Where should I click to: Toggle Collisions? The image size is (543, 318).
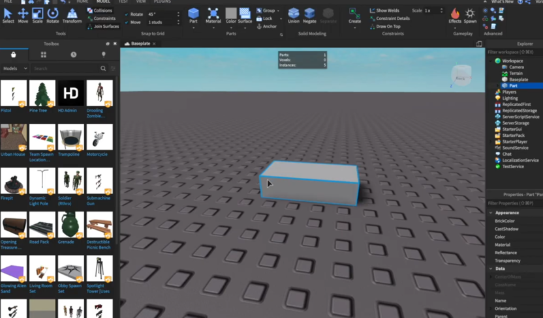[x=100, y=10]
